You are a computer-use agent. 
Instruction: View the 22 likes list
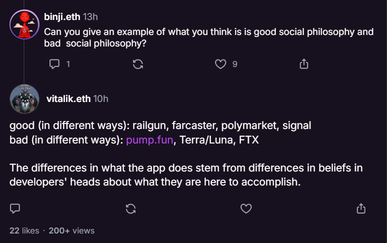(24, 230)
